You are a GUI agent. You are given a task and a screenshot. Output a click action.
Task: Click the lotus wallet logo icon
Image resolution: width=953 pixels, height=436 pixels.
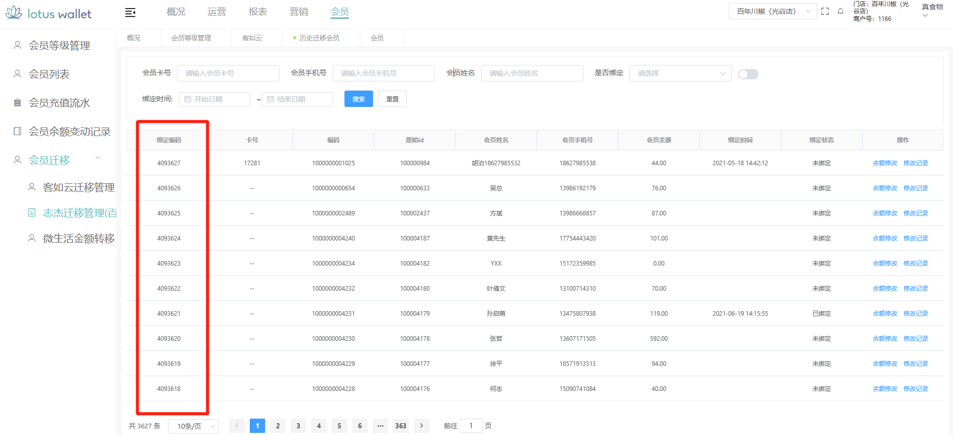pyautogui.click(x=14, y=13)
